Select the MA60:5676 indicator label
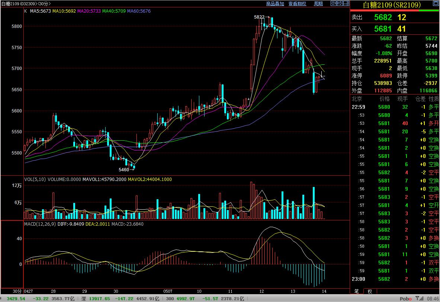 click(x=139, y=11)
